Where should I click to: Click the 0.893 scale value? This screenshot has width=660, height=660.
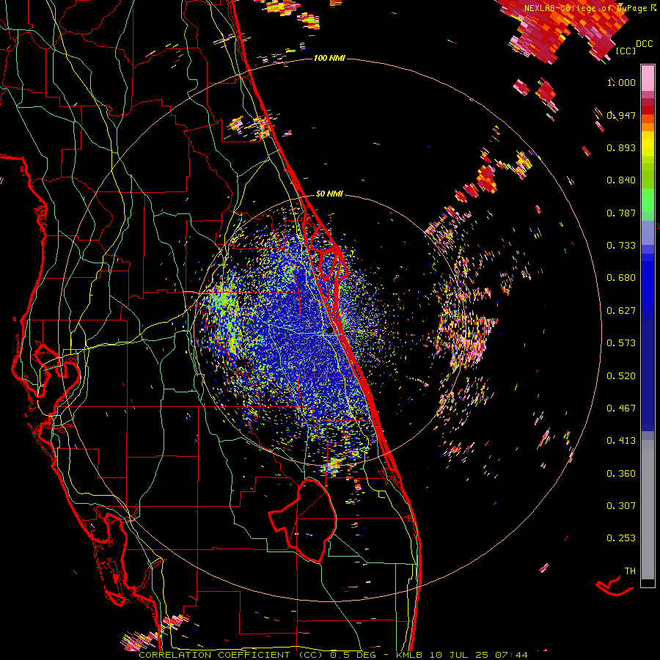point(621,147)
